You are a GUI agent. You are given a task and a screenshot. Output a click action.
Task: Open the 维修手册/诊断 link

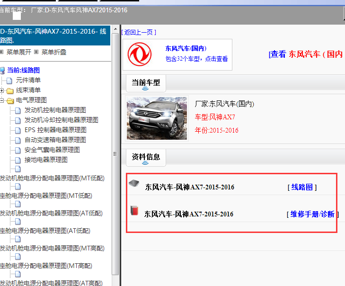pos(312,214)
